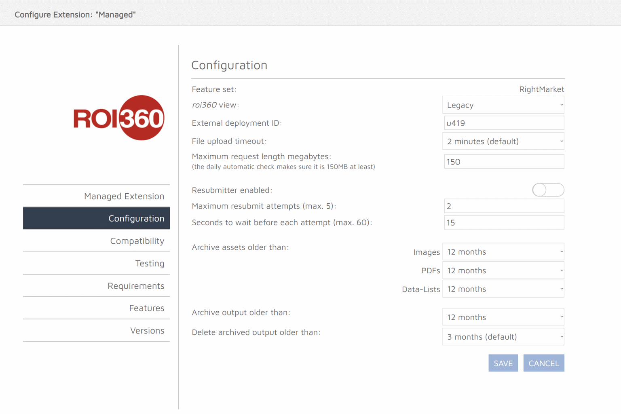
Task: Open the roi360 view dropdown
Action: coord(503,105)
